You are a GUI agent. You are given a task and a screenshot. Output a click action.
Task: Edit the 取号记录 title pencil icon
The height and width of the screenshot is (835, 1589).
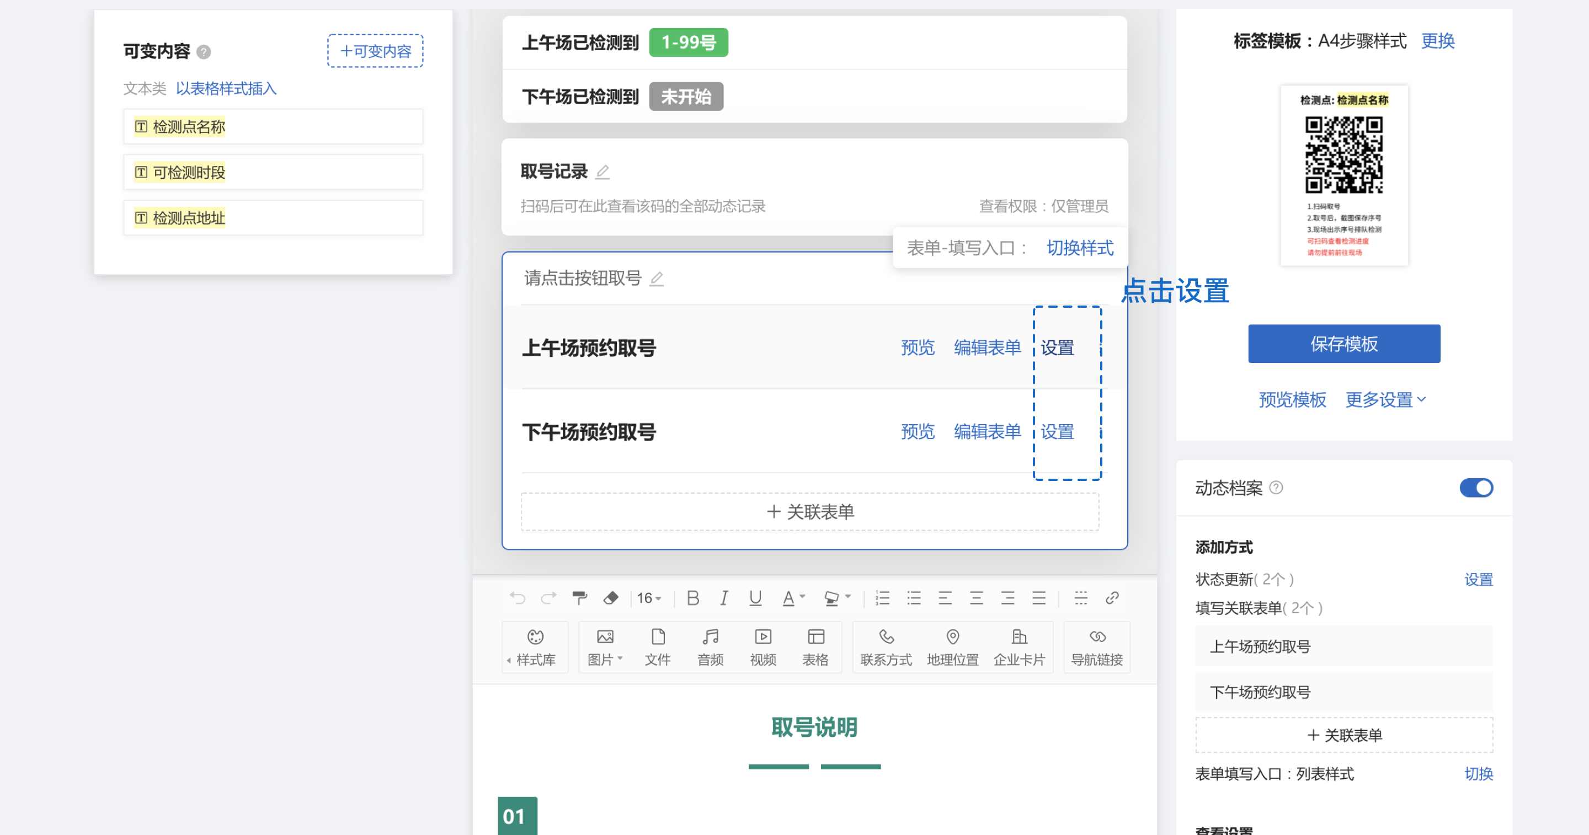pos(602,172)
